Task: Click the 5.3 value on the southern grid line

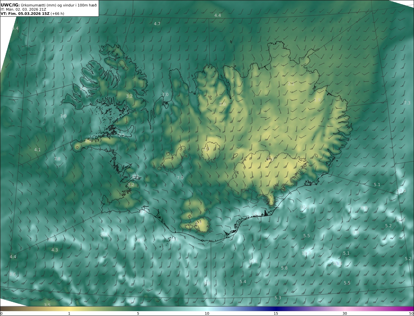Action: 278,298
